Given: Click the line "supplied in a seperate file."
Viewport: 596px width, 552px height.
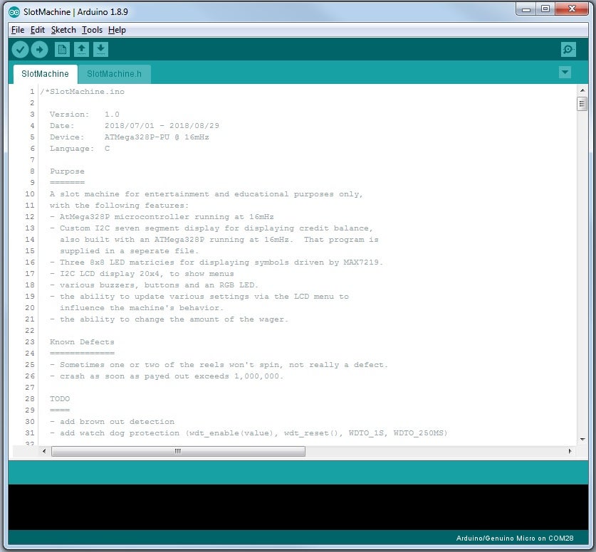Looking at the screenshot, I should coord(129,251).
